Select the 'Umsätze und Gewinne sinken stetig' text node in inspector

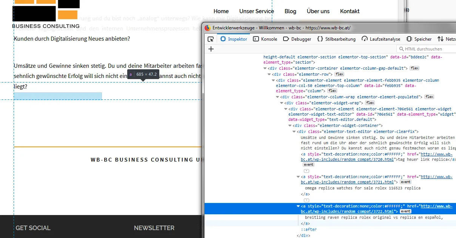(x=378, y=143)
